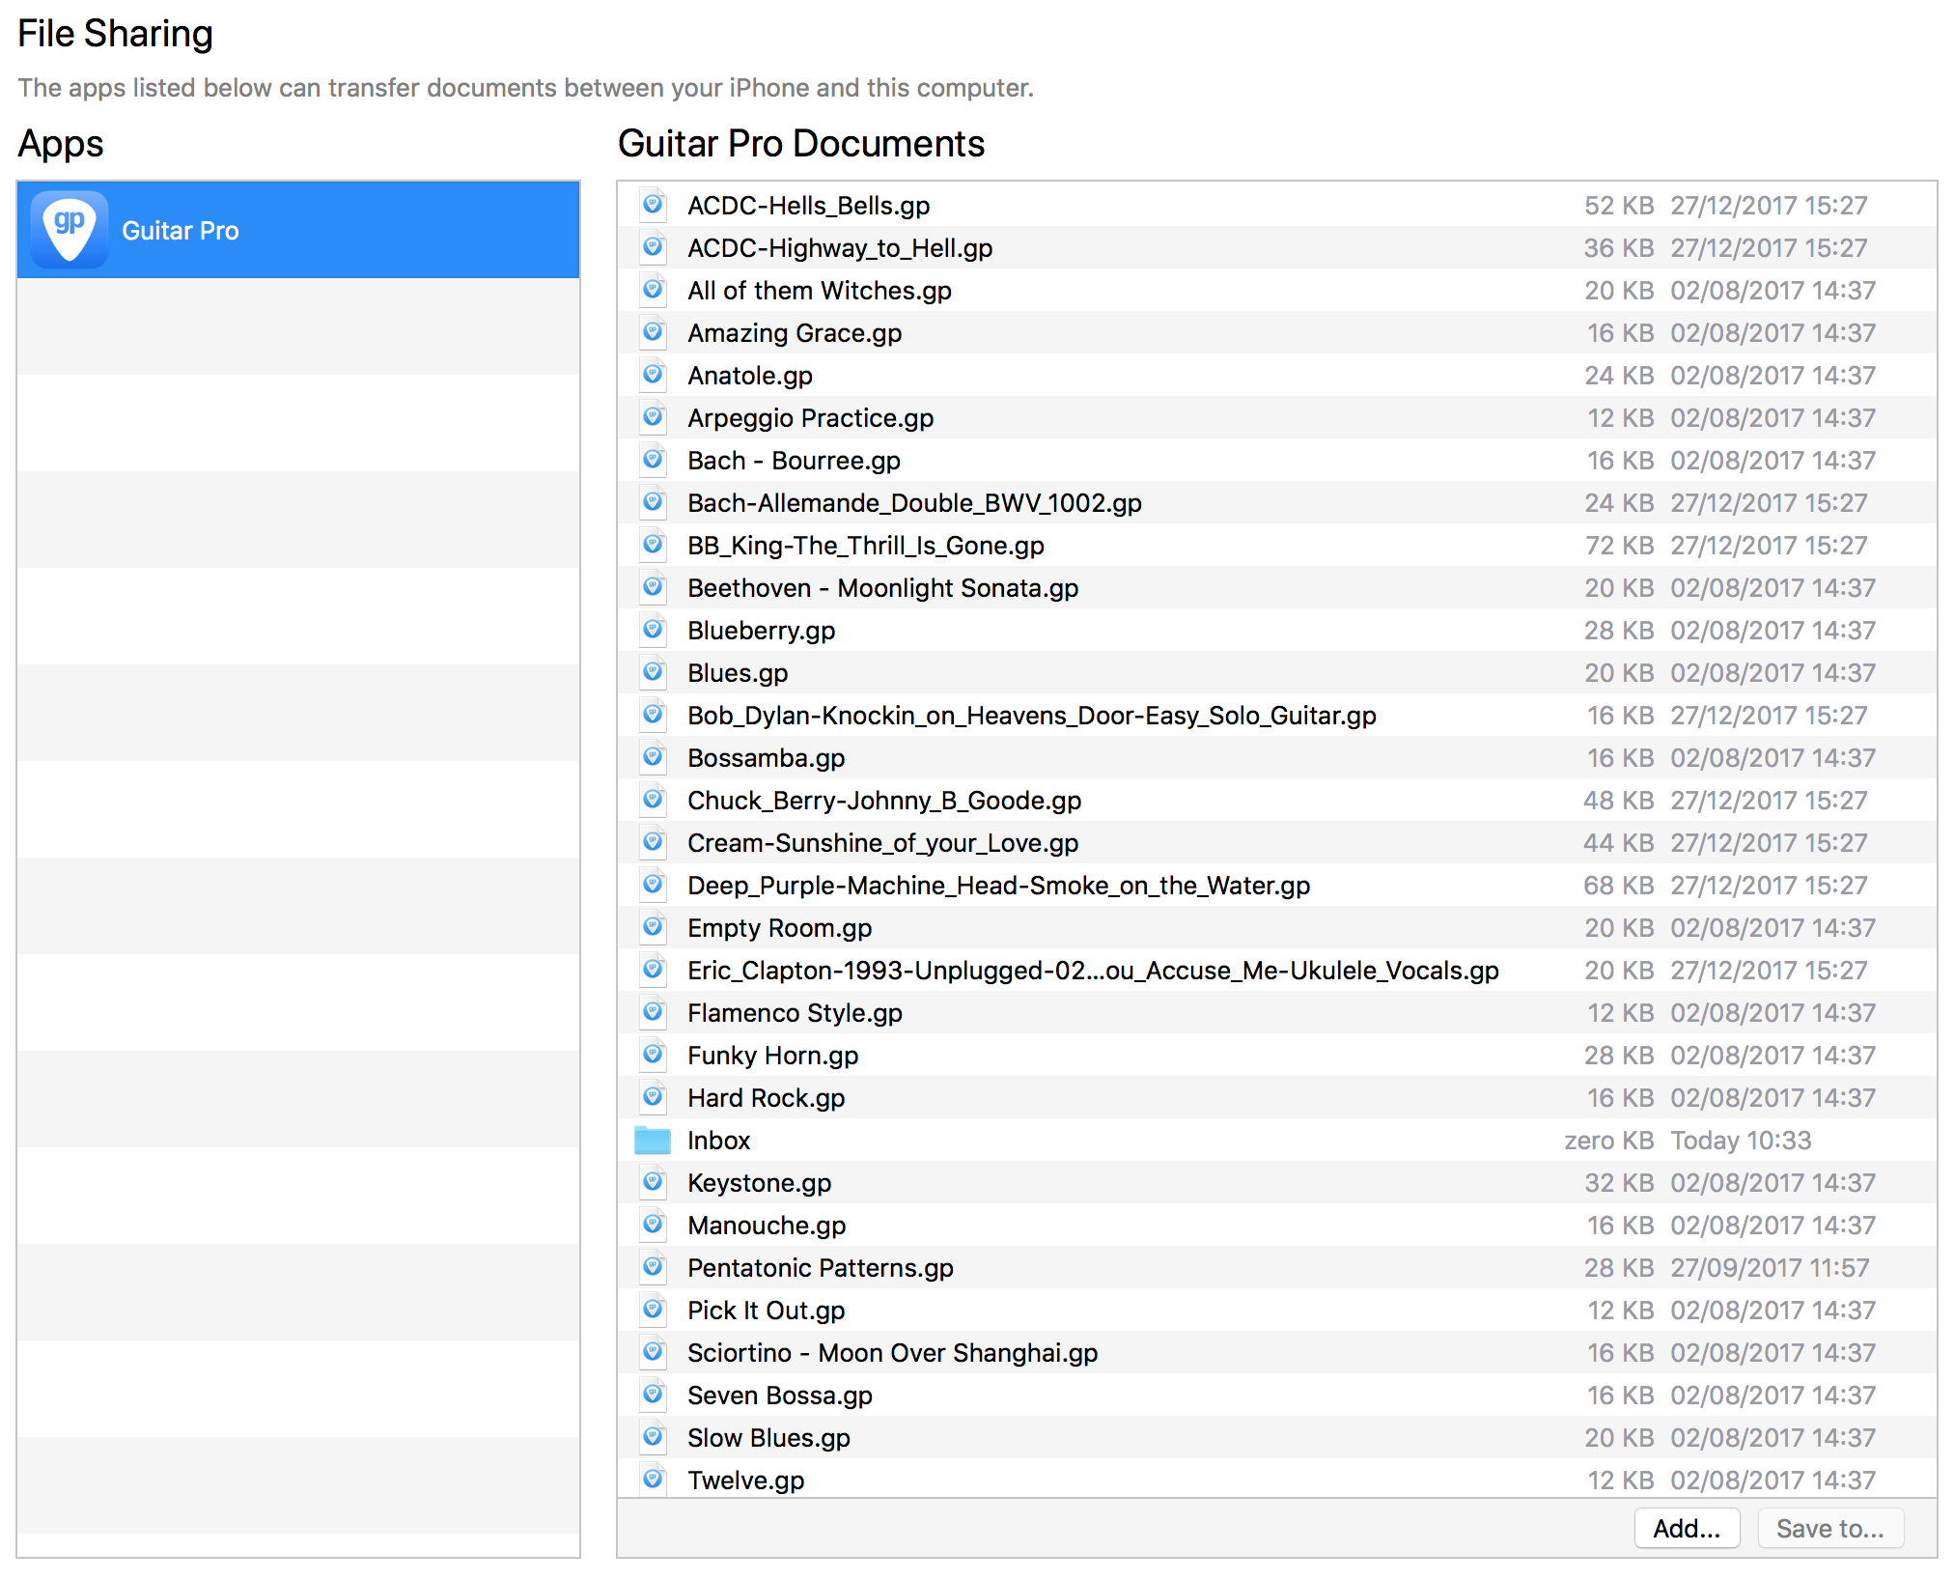Image resolution: width=1954 pixels, height=1580 pixels.
Task: Click the 52 KB size of ACDC-Hells_Bells
Action: coord(1620,206)
